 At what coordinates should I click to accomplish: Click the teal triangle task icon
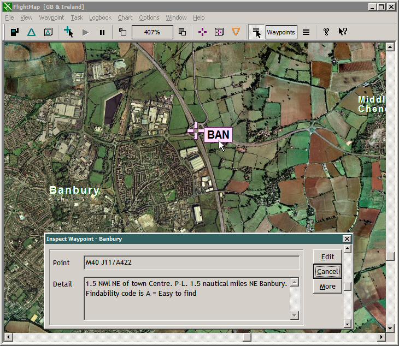click(32, 32)
